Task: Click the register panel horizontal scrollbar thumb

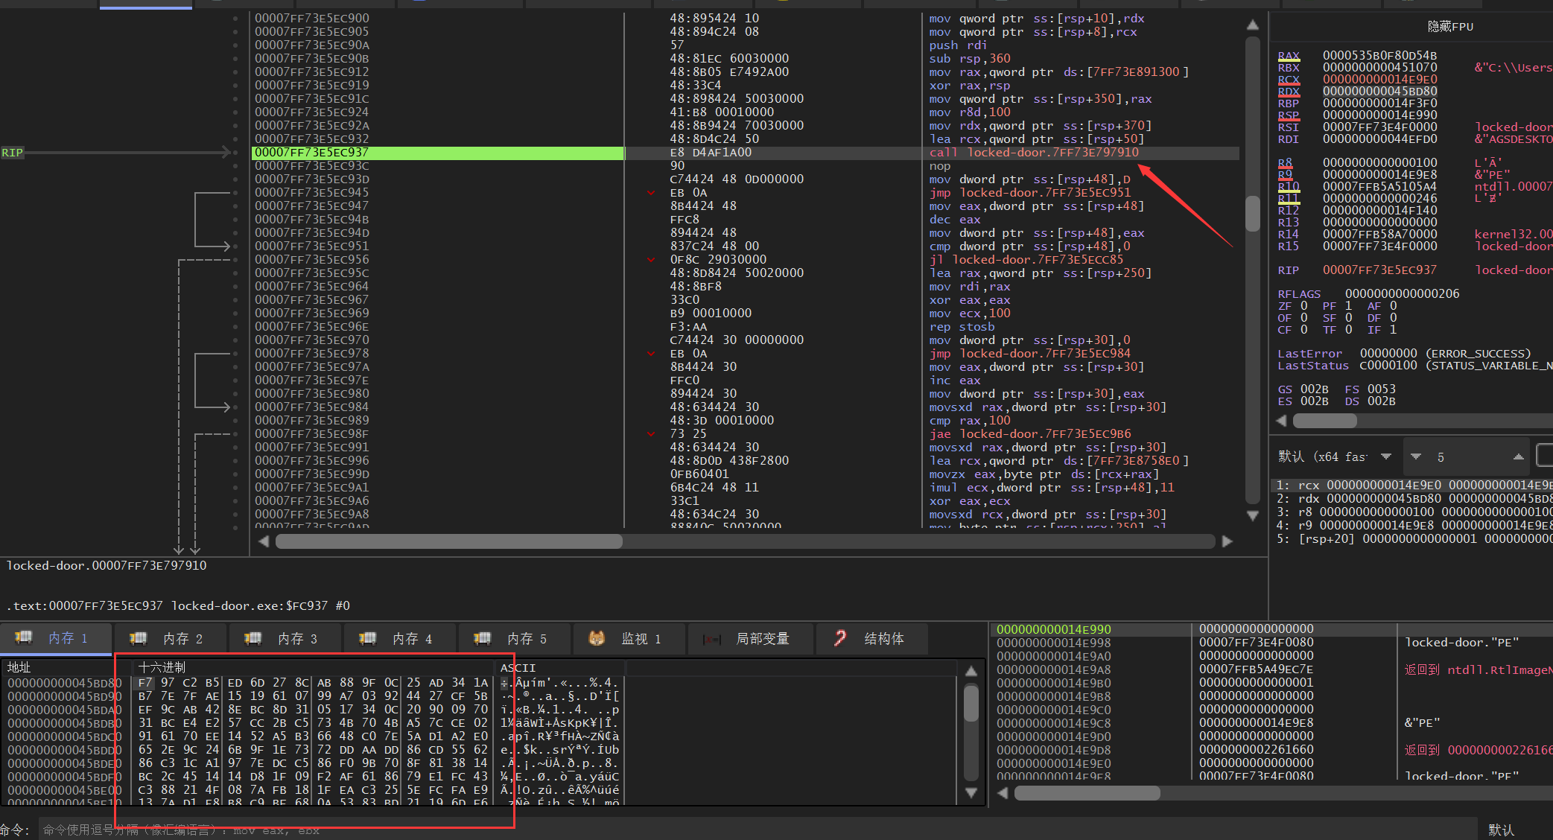Action: (x=1324, y=421)
